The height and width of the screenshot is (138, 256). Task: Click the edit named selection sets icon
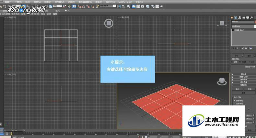(97, 6)
